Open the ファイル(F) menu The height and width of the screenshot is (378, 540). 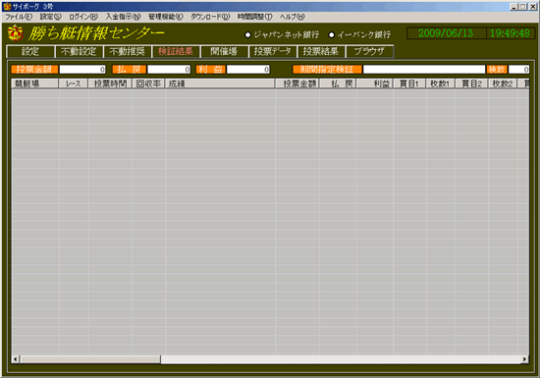tap(19, 17)
